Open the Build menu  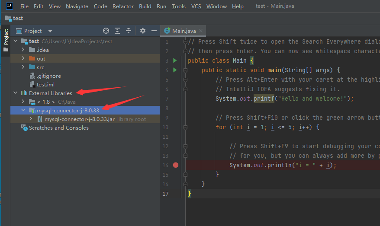145,6
